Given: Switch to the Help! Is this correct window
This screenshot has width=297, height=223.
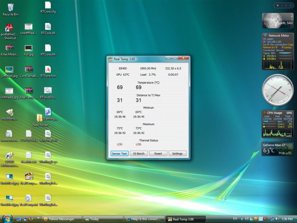Looking at the screenshot, I should pyautogui.click(x=145, y=219).
